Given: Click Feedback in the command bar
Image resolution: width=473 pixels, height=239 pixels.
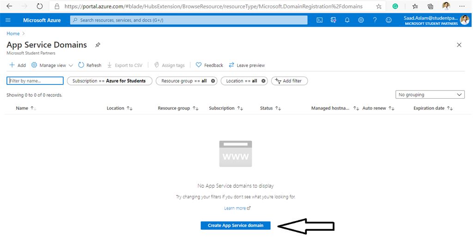Looking at the screenshot, I should pyautogui.click(x=209, y=65).
